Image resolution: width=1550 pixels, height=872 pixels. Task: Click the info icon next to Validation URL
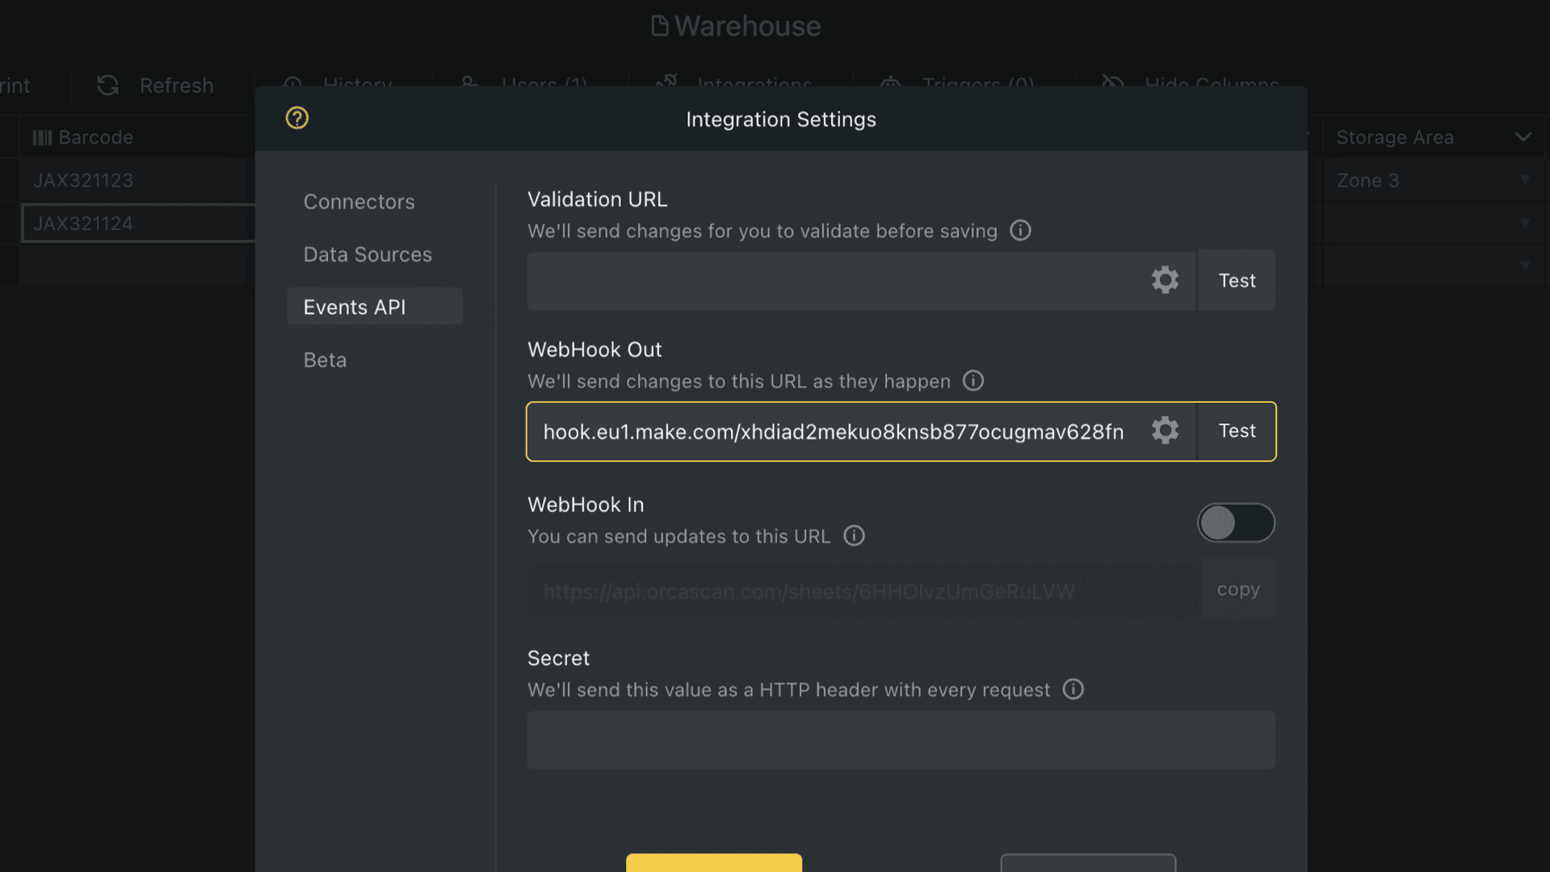tap(1020, 230)
